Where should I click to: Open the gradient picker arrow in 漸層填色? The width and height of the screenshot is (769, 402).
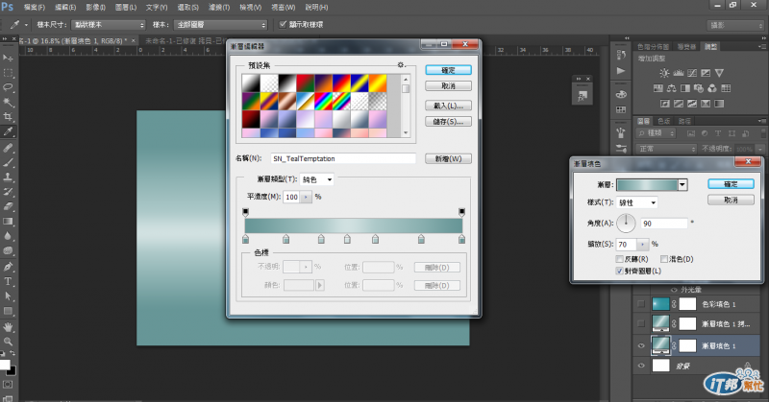682,184
